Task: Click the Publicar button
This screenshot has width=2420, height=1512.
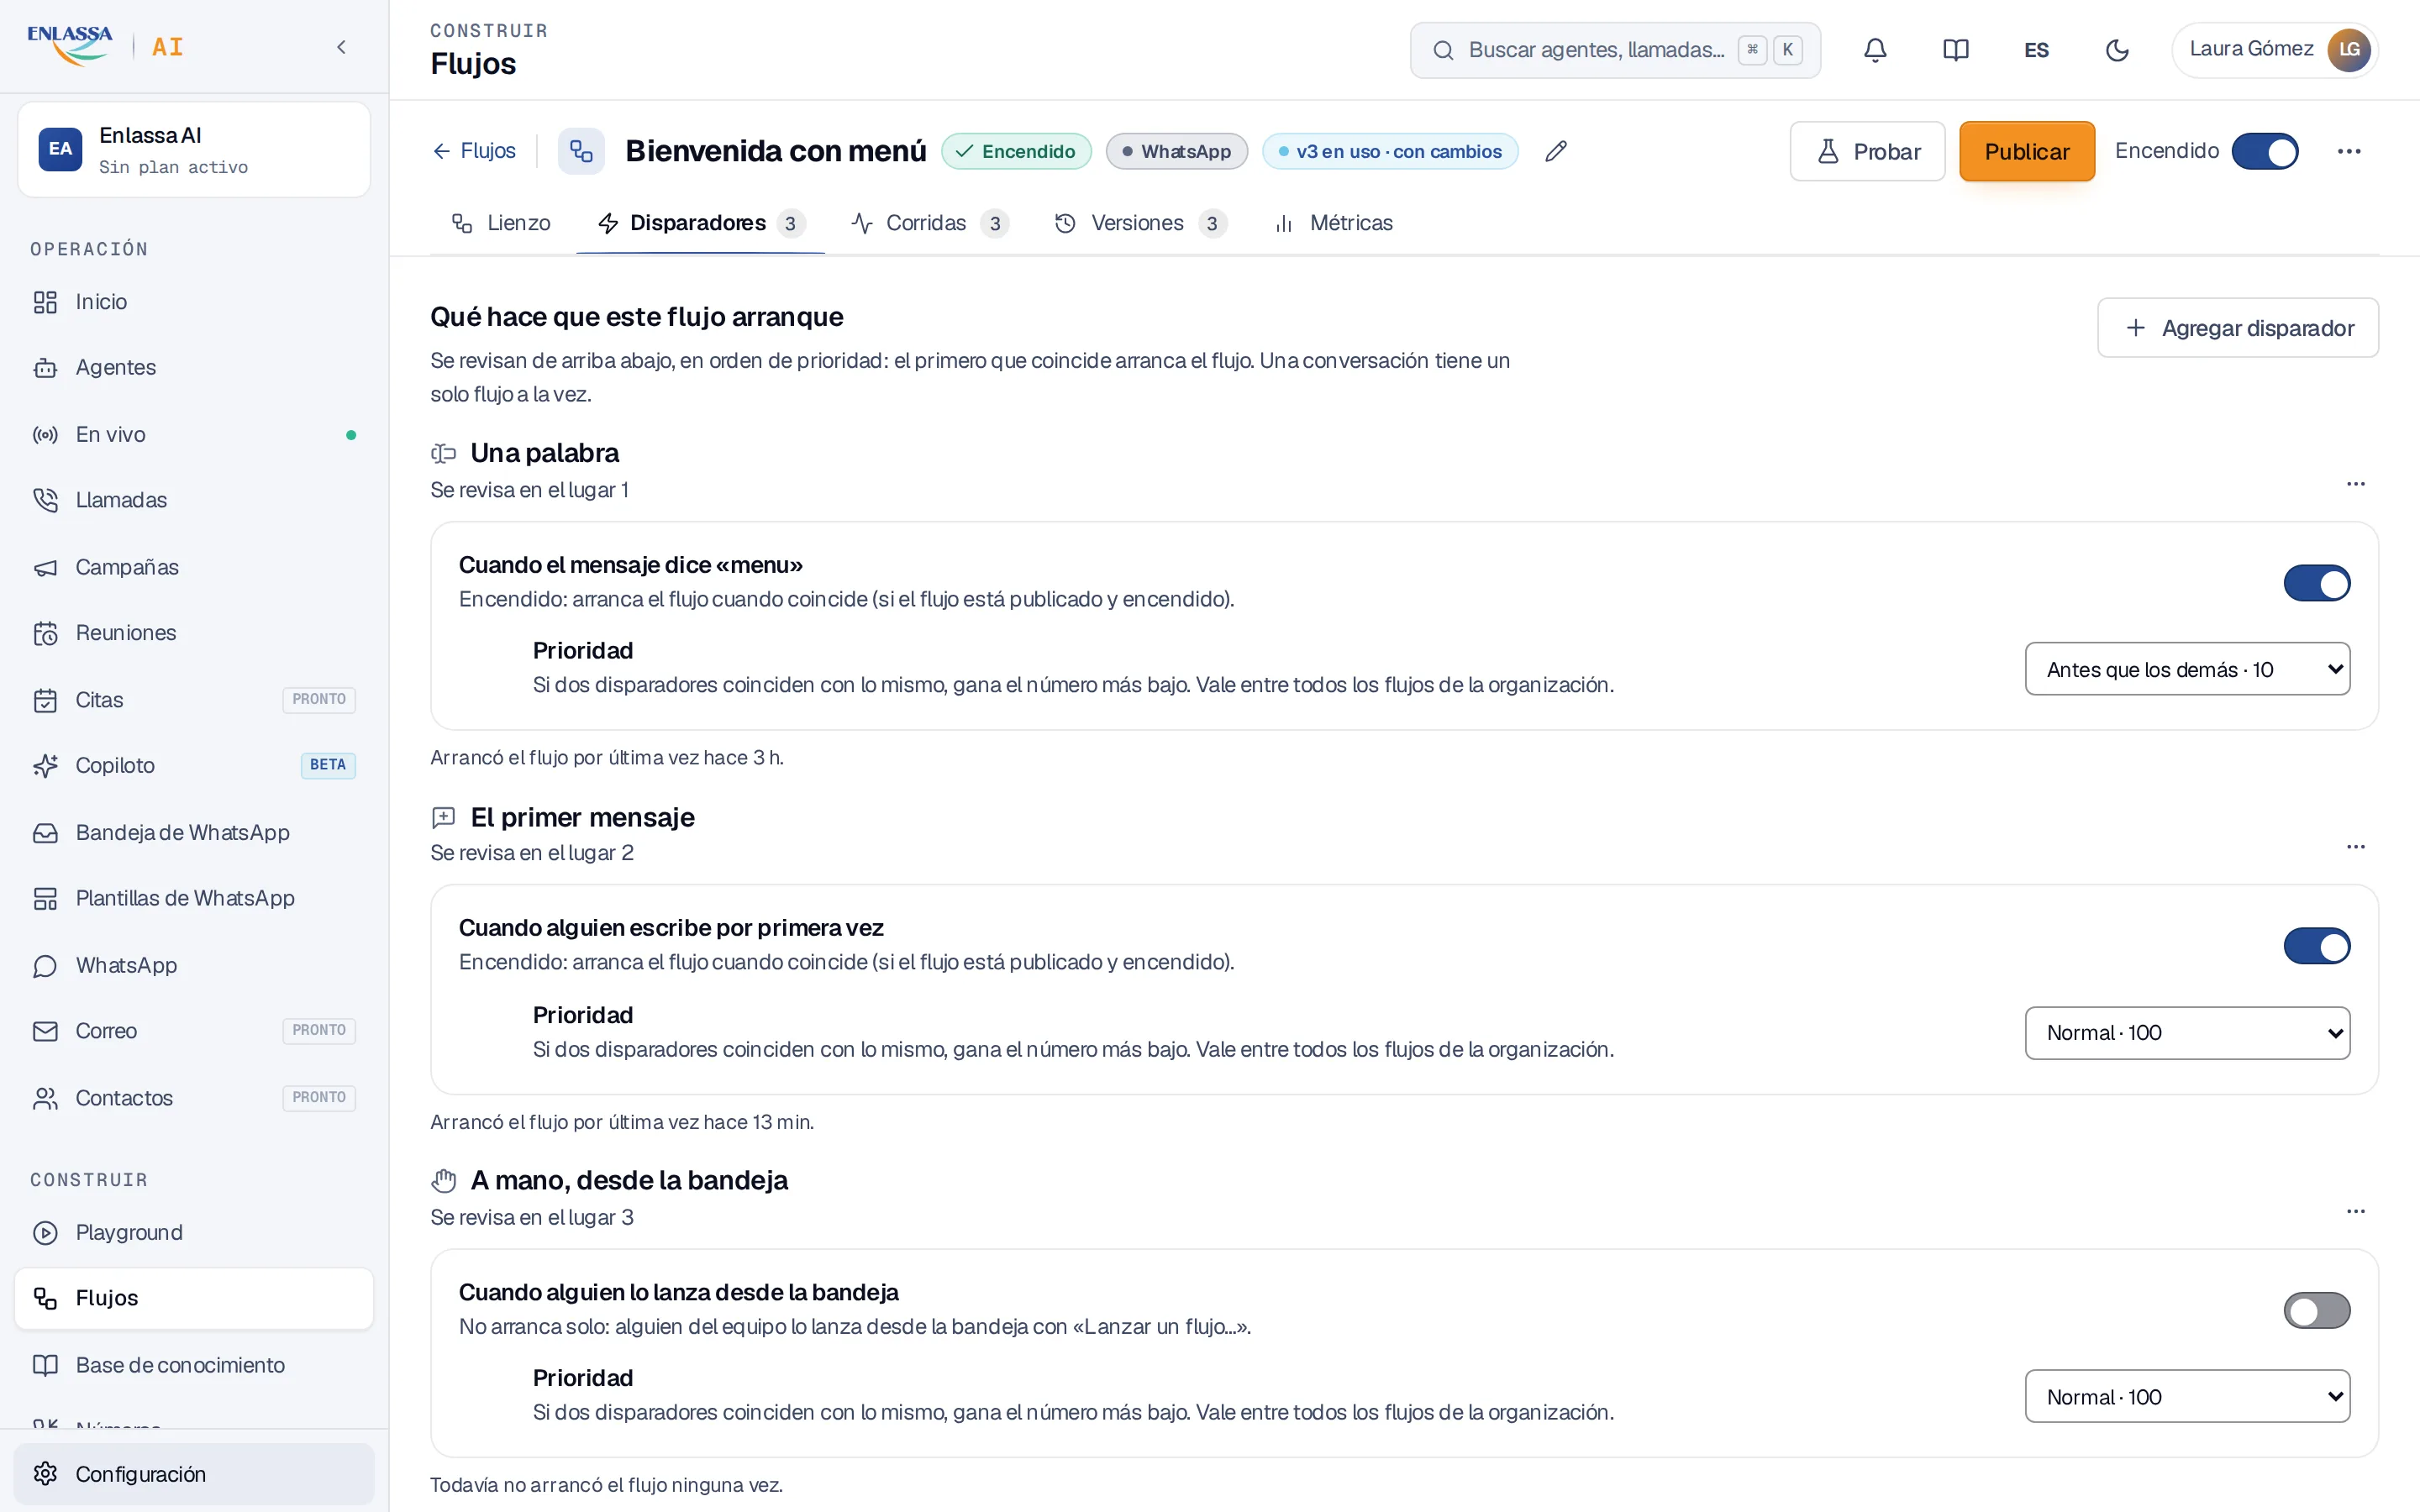Action: [2026, 152]
